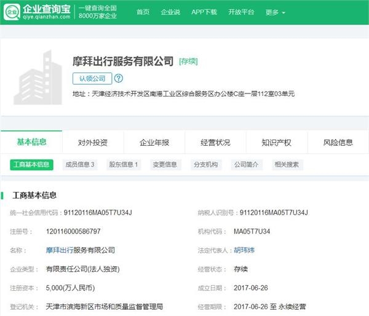The image size is (369, 316).
Task: Open 企业说 in the top navigation
Action: pos(170,12)
